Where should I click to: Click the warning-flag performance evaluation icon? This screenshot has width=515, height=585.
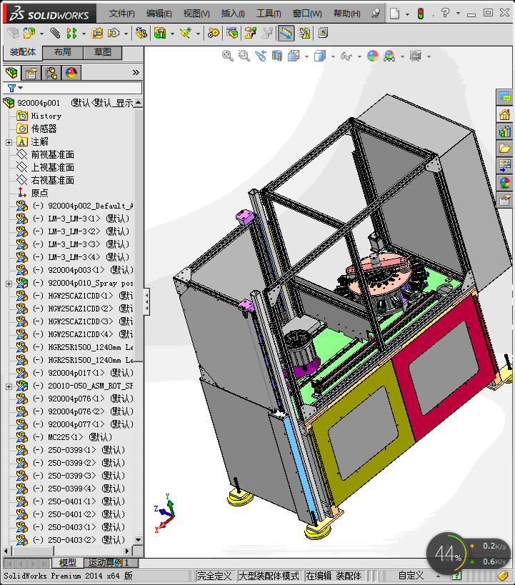click(x=304, y=33)
